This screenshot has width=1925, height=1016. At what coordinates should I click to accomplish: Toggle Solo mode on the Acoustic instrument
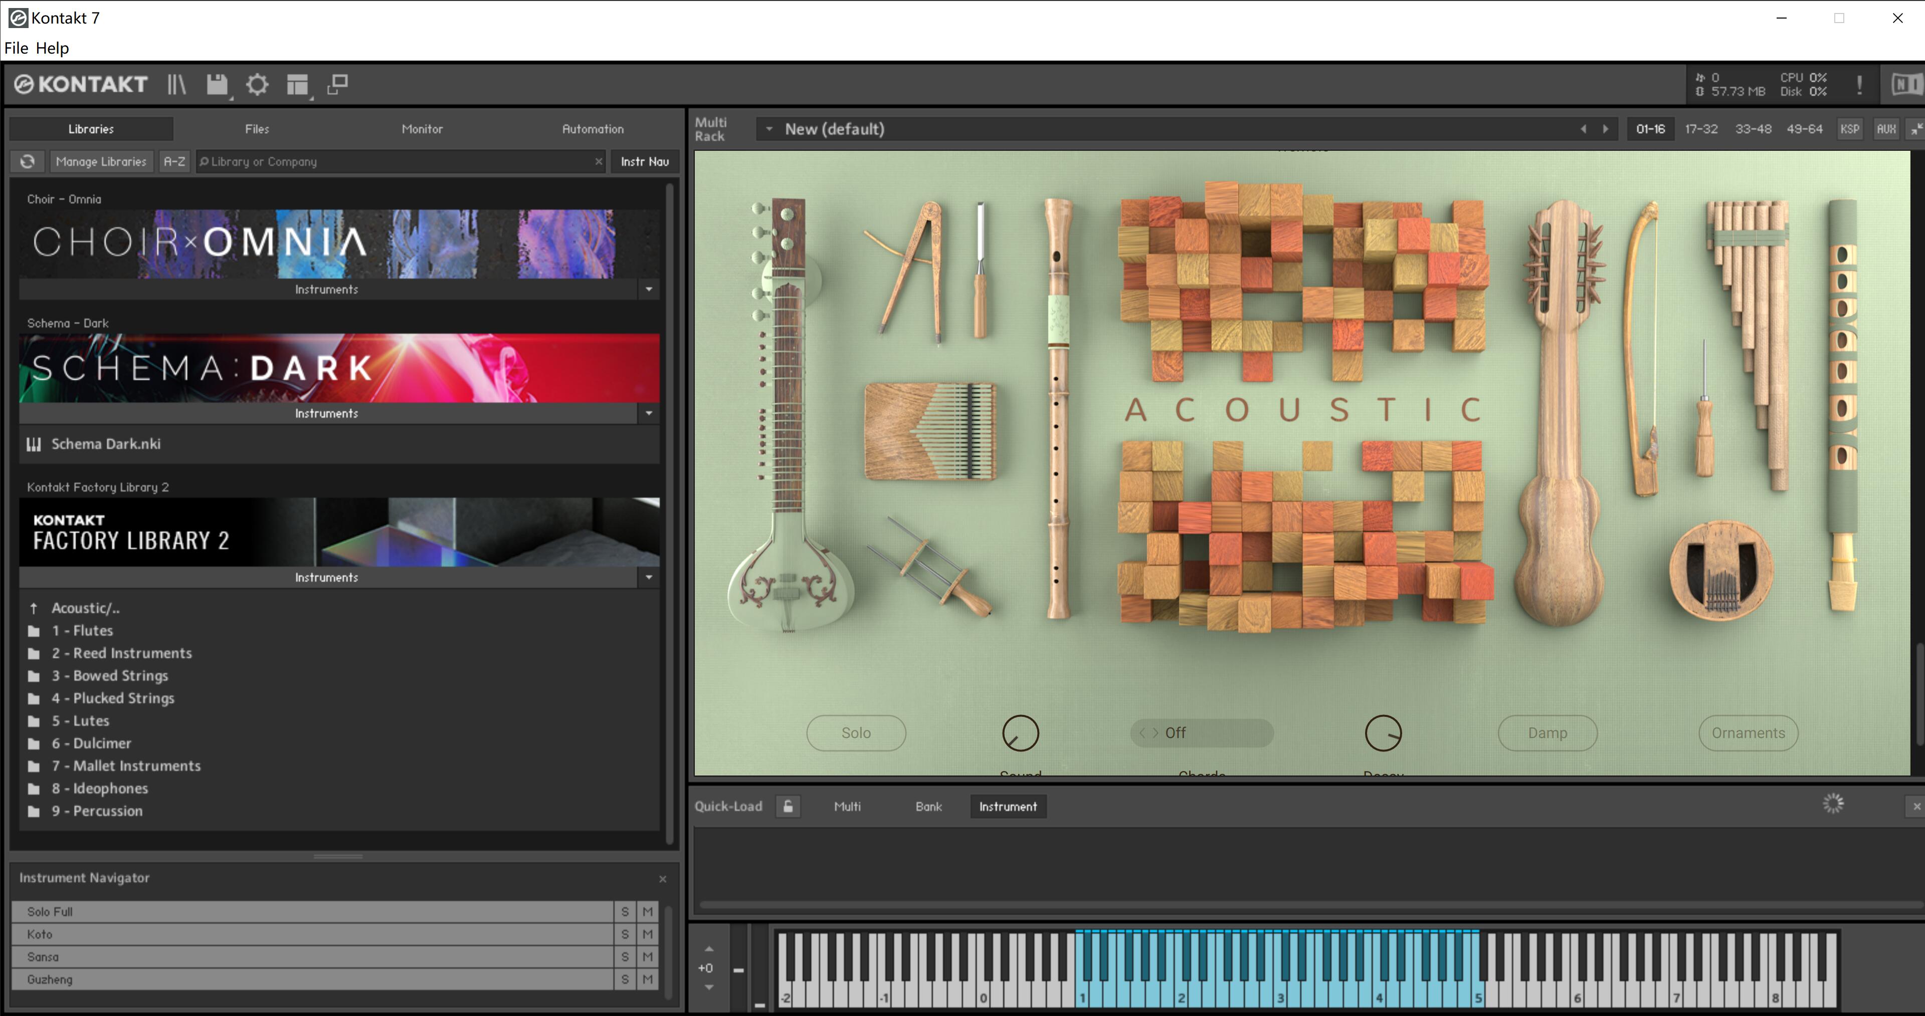tap(856, 733)
